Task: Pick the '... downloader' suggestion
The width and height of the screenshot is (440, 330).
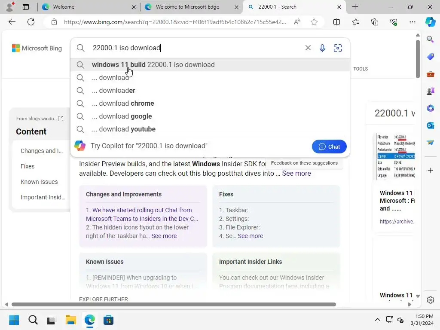Action: click(210, 90)
